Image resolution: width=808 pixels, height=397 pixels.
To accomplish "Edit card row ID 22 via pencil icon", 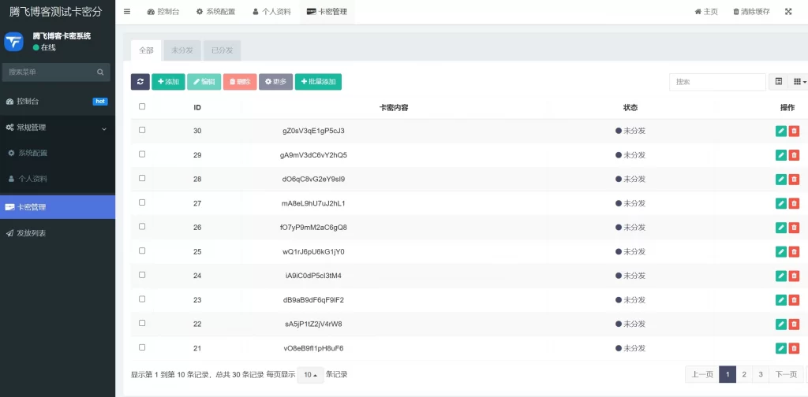I will tap(781, 325).
